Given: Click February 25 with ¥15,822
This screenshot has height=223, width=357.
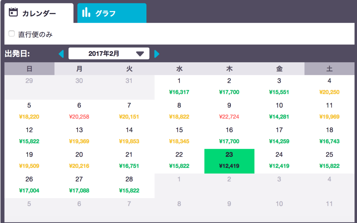Looking at the screenshot, I should pos(329,161).
